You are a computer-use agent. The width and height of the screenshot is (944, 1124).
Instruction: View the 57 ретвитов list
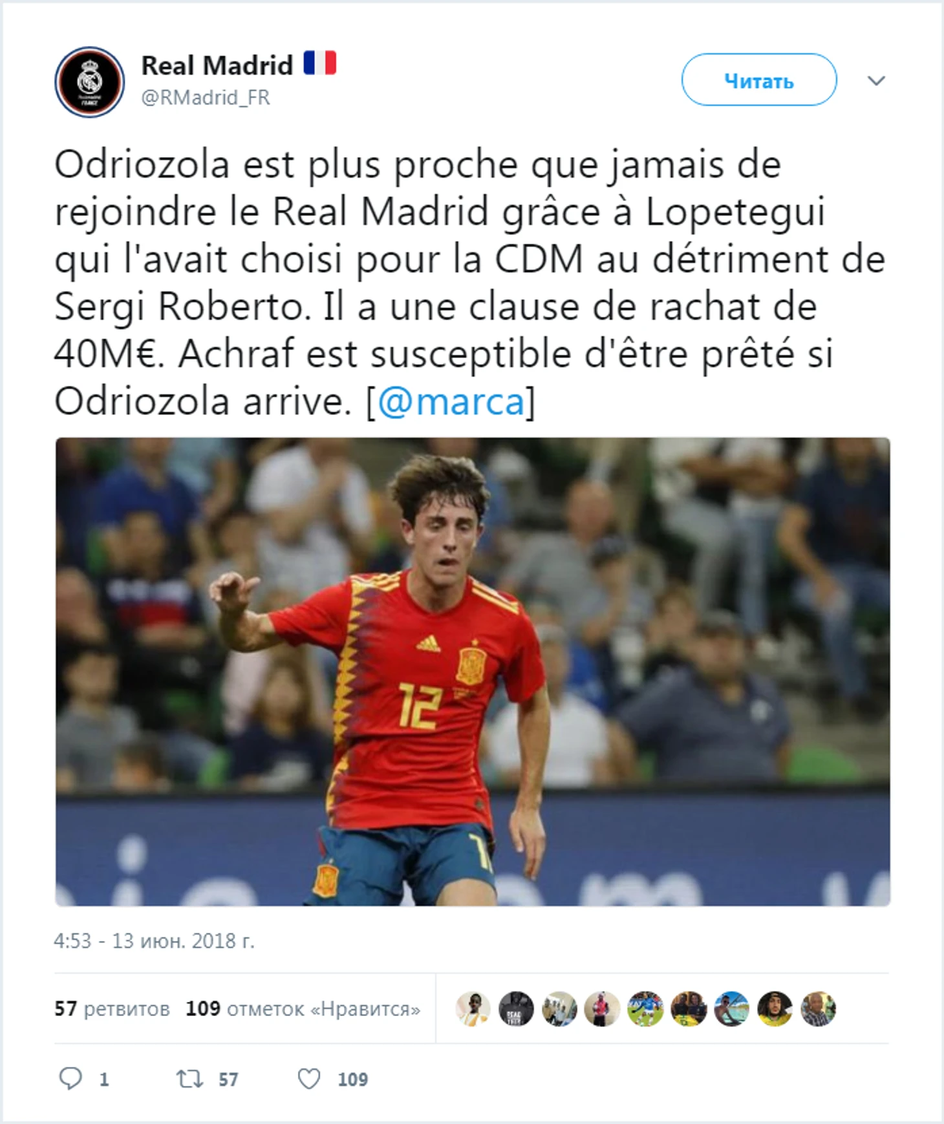[x=112, y=1008]
